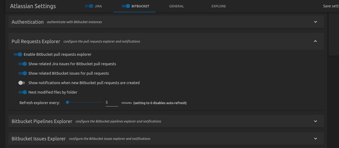Click 'configure the Bitbucket pipelines explorer' description
339x148 pixels.
click(118, 122)
